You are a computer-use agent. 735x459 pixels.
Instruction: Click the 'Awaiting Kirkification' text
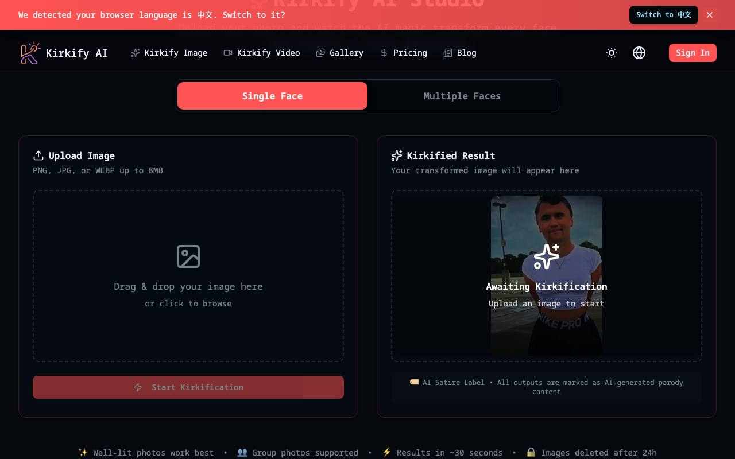coord(547,286)
